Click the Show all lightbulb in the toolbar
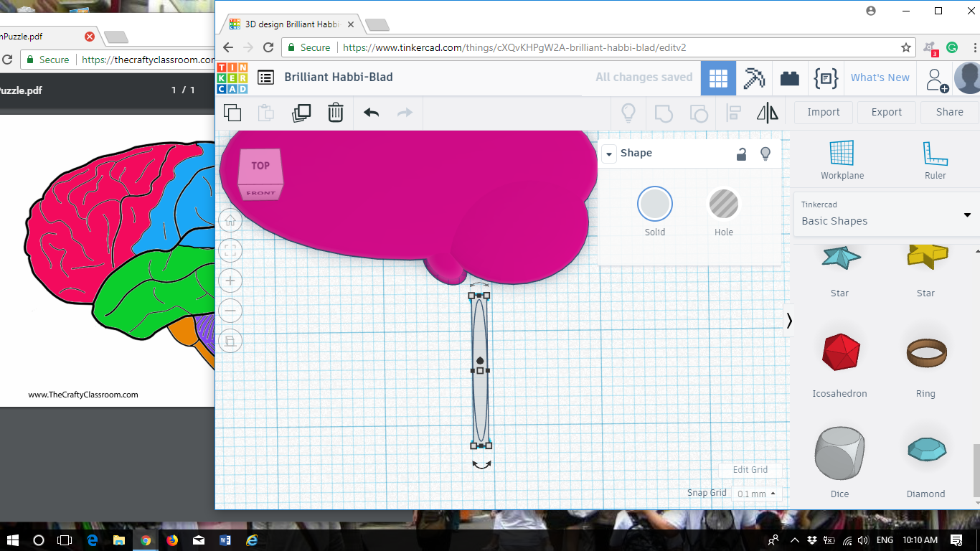The width and height of the screenshot is (980, 551). [x=628, y=113]
